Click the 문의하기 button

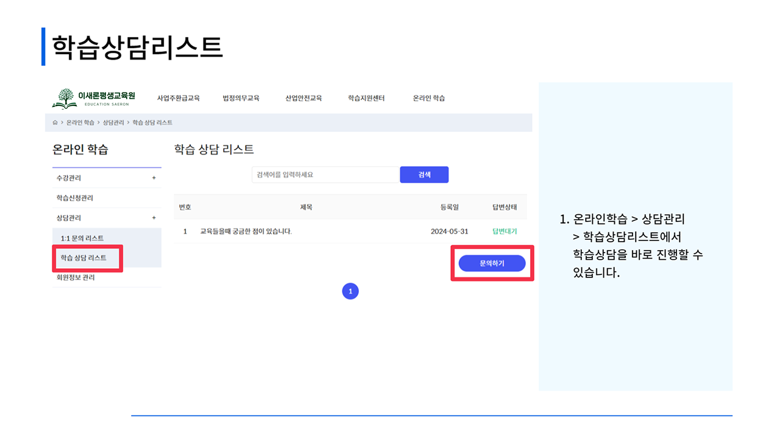point(492,263)
